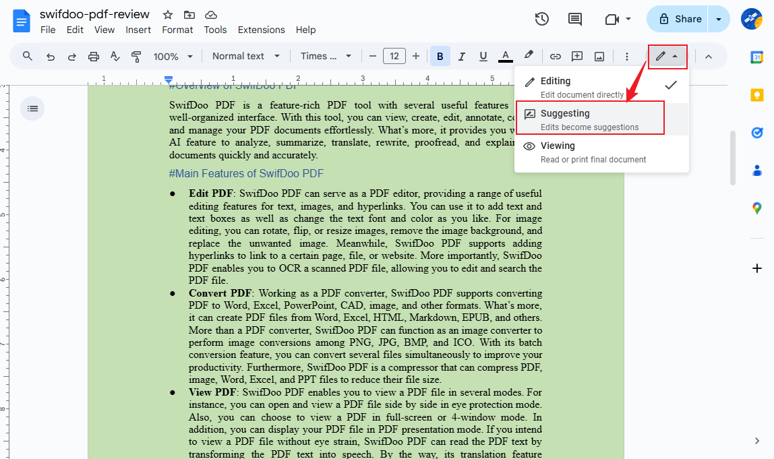
Task: Click the bold text Convert PDF
Action: pyautogui.click(x=220, y=293)
